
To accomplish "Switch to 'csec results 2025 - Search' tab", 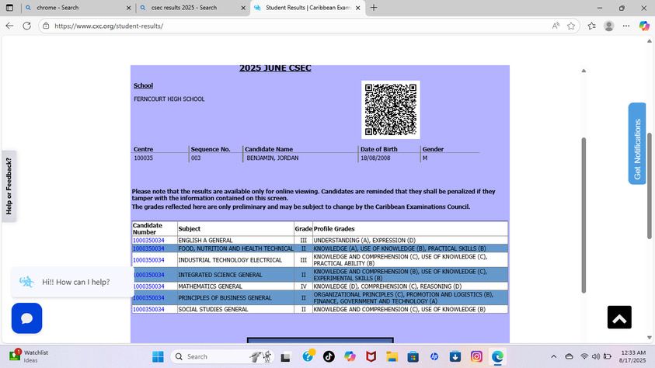I will point(192,8).
